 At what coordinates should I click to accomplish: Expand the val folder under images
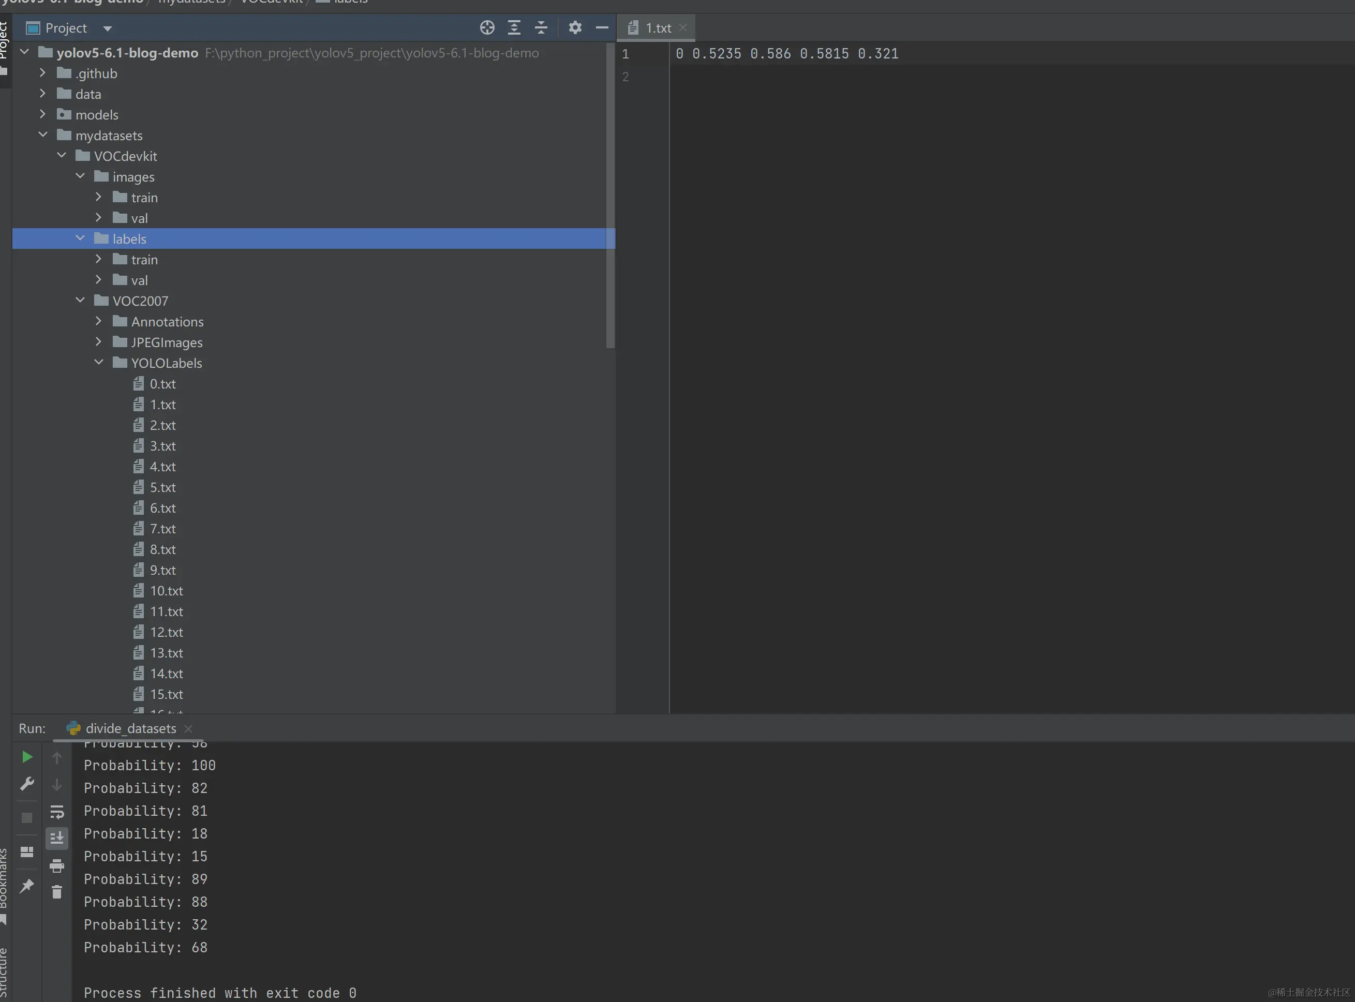coord(98,218)
